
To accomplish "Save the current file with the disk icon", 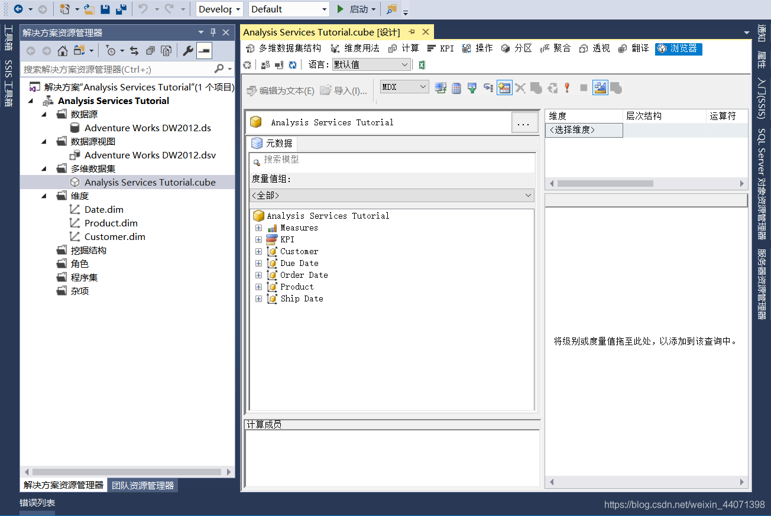I will pyautogui.click(x=105, y=9).
